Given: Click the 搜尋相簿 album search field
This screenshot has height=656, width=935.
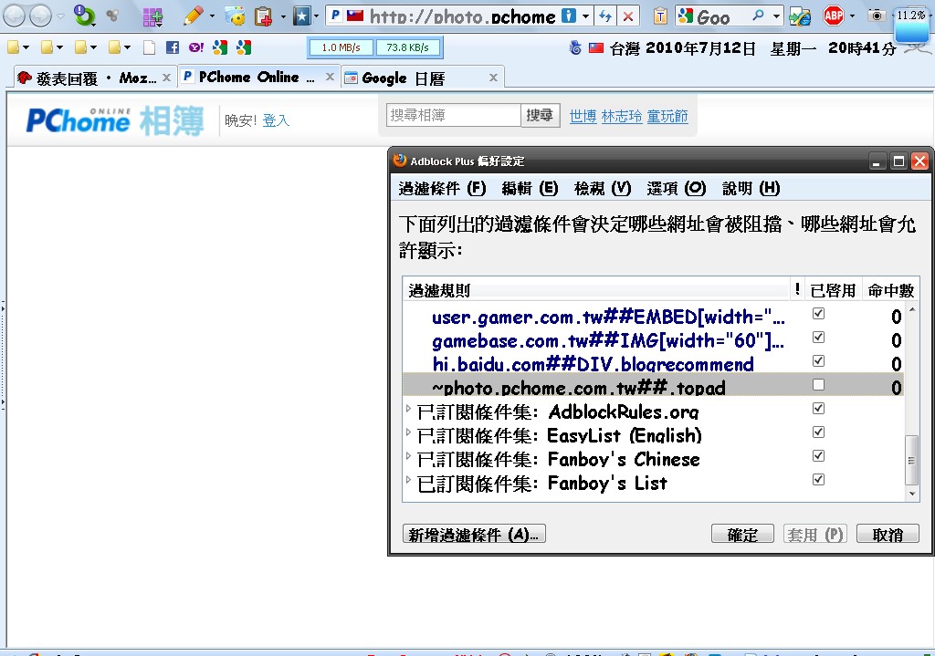Looking at the screenshot, I should pyautogui.click(x=454, y=115).
